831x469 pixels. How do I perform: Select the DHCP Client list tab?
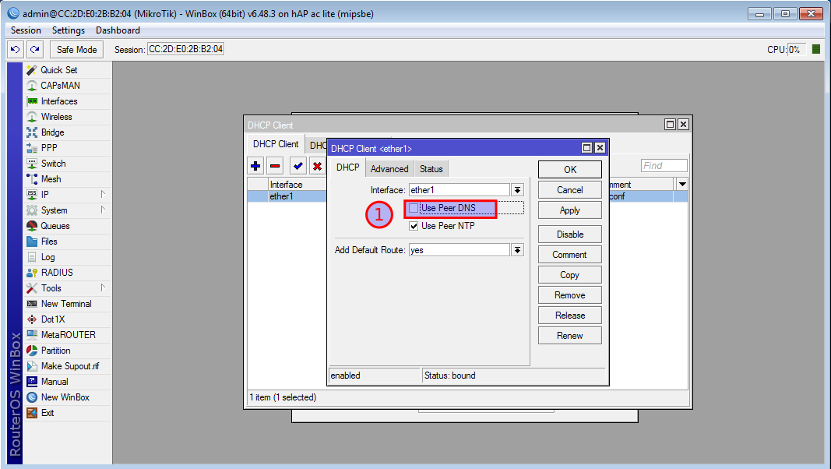tap(276, 144)
